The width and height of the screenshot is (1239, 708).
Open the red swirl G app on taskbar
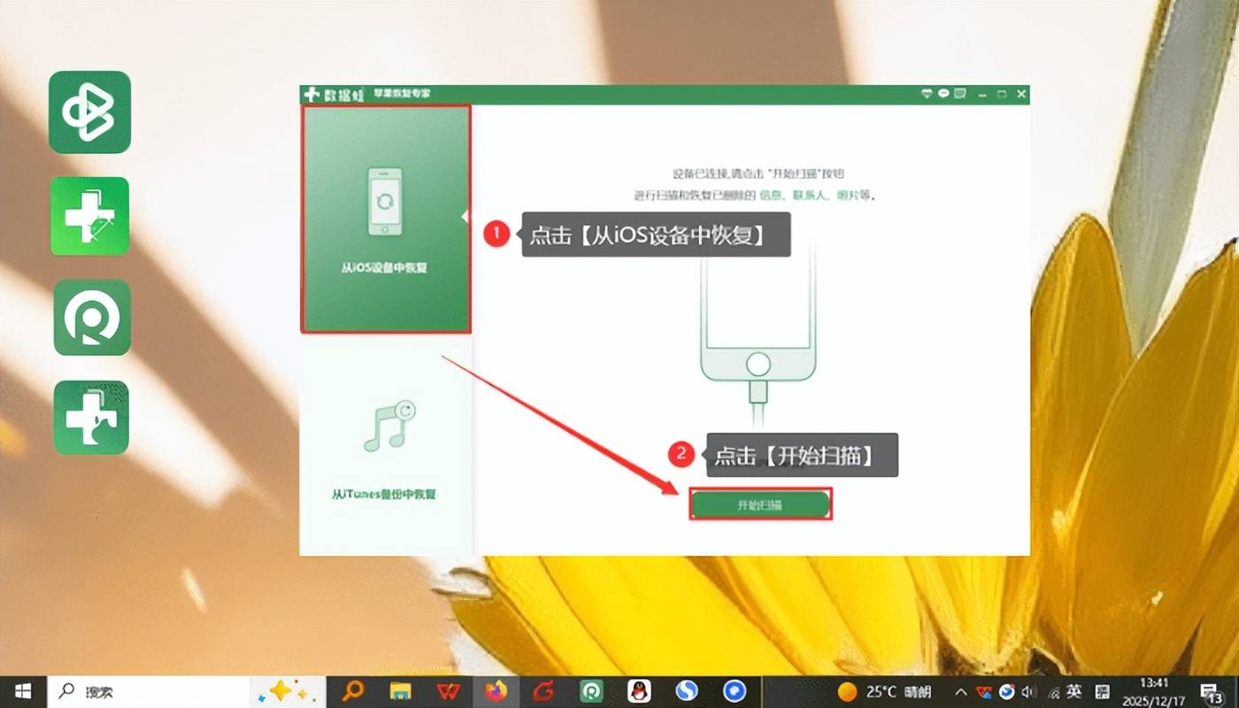[543, 691]
